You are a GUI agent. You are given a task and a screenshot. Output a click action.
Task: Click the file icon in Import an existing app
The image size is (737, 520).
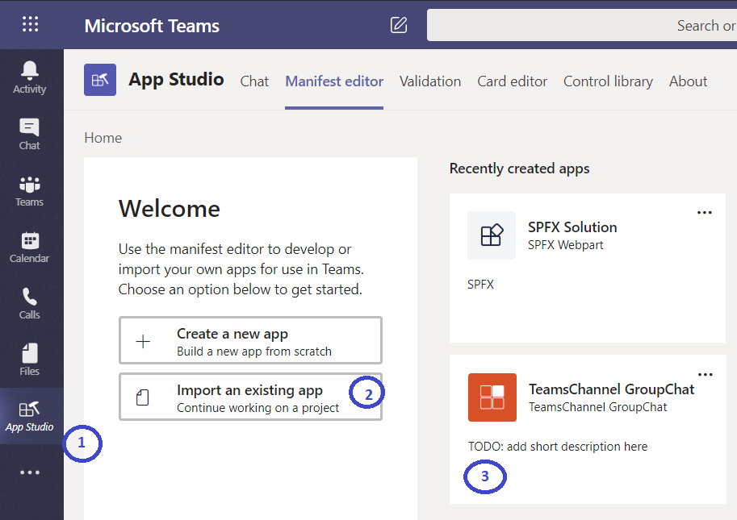tap(142, 397)
